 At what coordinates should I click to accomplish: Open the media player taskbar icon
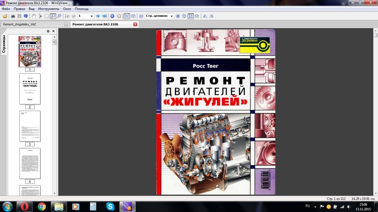(x=76, y=207)
